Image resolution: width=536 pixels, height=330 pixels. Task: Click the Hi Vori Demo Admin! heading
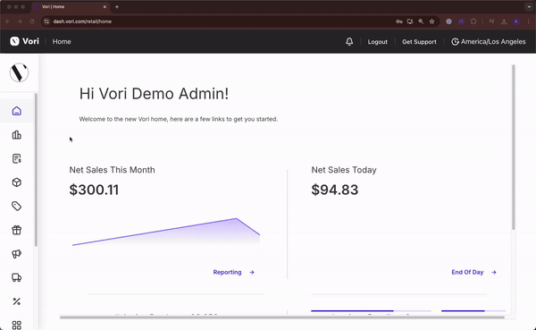click(x=154, y=93)
